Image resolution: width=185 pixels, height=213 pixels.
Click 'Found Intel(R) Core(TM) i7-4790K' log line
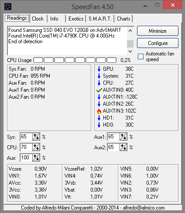62,36
